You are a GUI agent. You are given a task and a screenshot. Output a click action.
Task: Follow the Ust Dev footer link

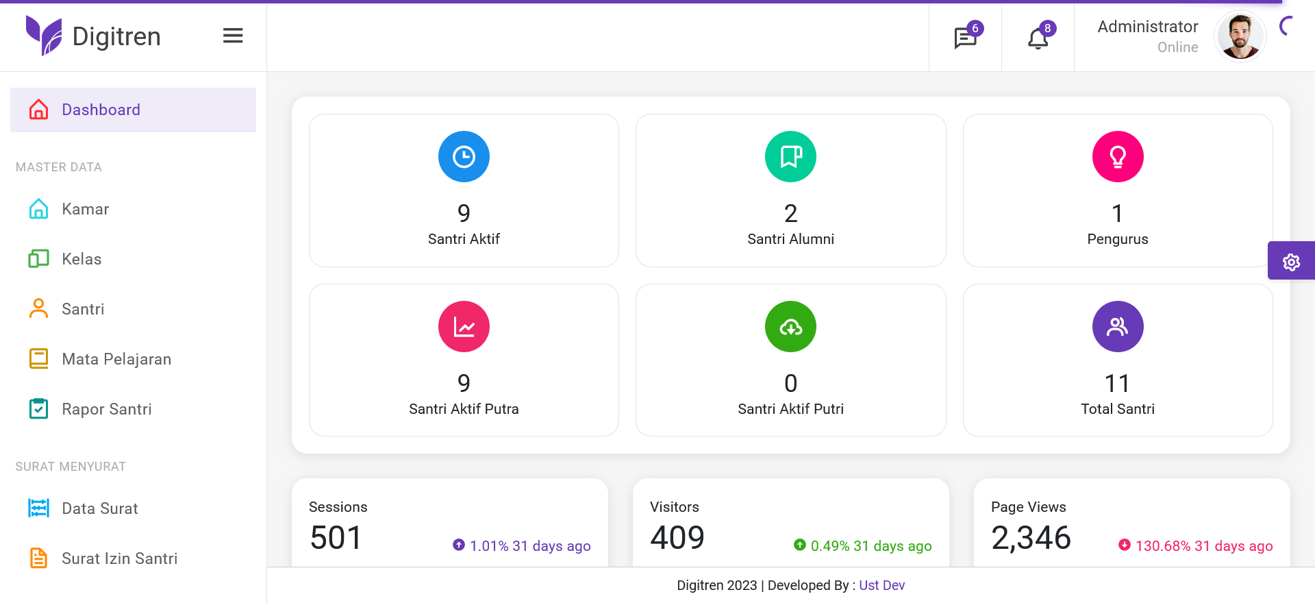point(881,585)
